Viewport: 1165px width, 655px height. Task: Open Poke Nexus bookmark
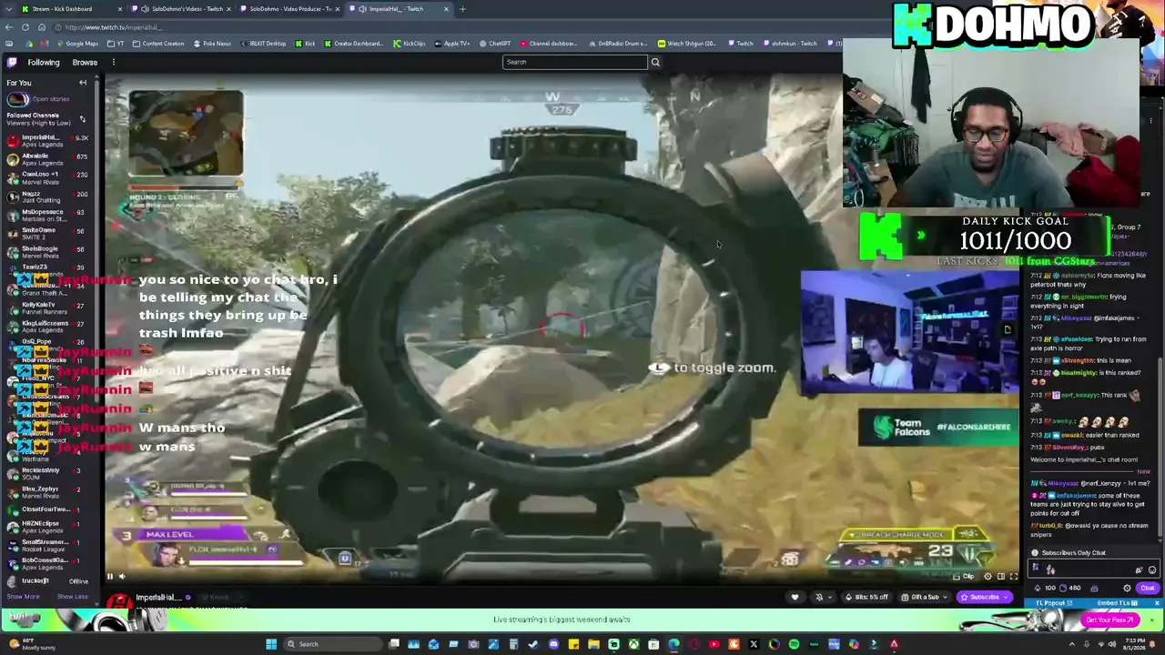coord(211,44)
